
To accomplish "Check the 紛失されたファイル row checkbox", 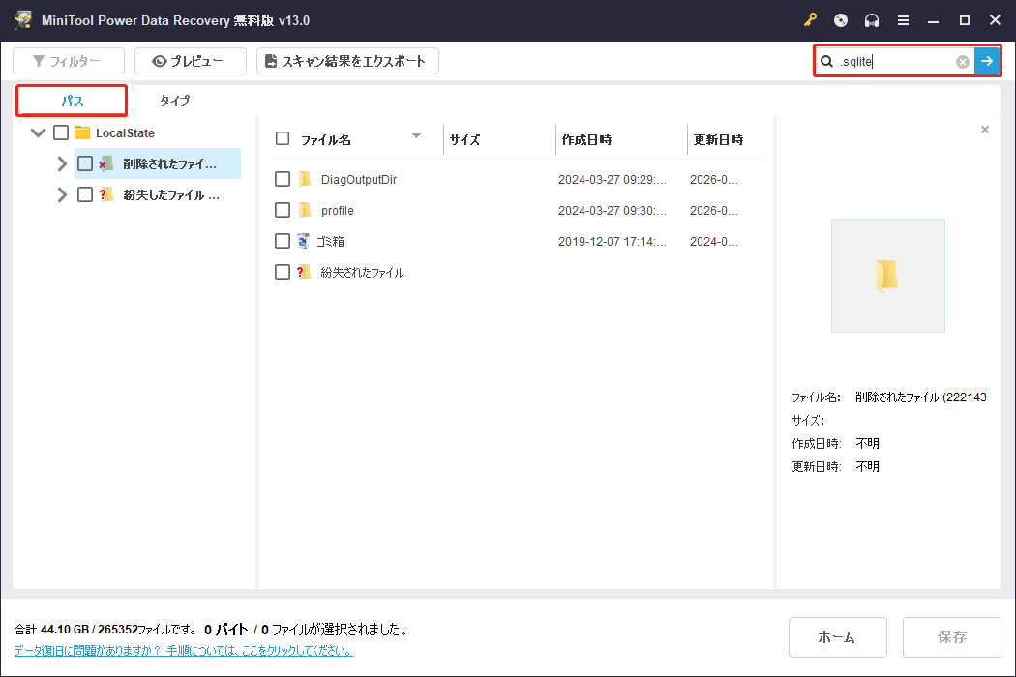I will point(283,272).
